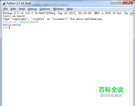Close the Python 2.7.14 Shell window
This screenshot has height=106, width=135.
128,2
